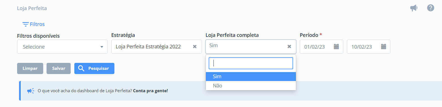Clear the Estratégia field with X icon
The height and width of the screenshot is (107, 442).
[x=195, y=47]
